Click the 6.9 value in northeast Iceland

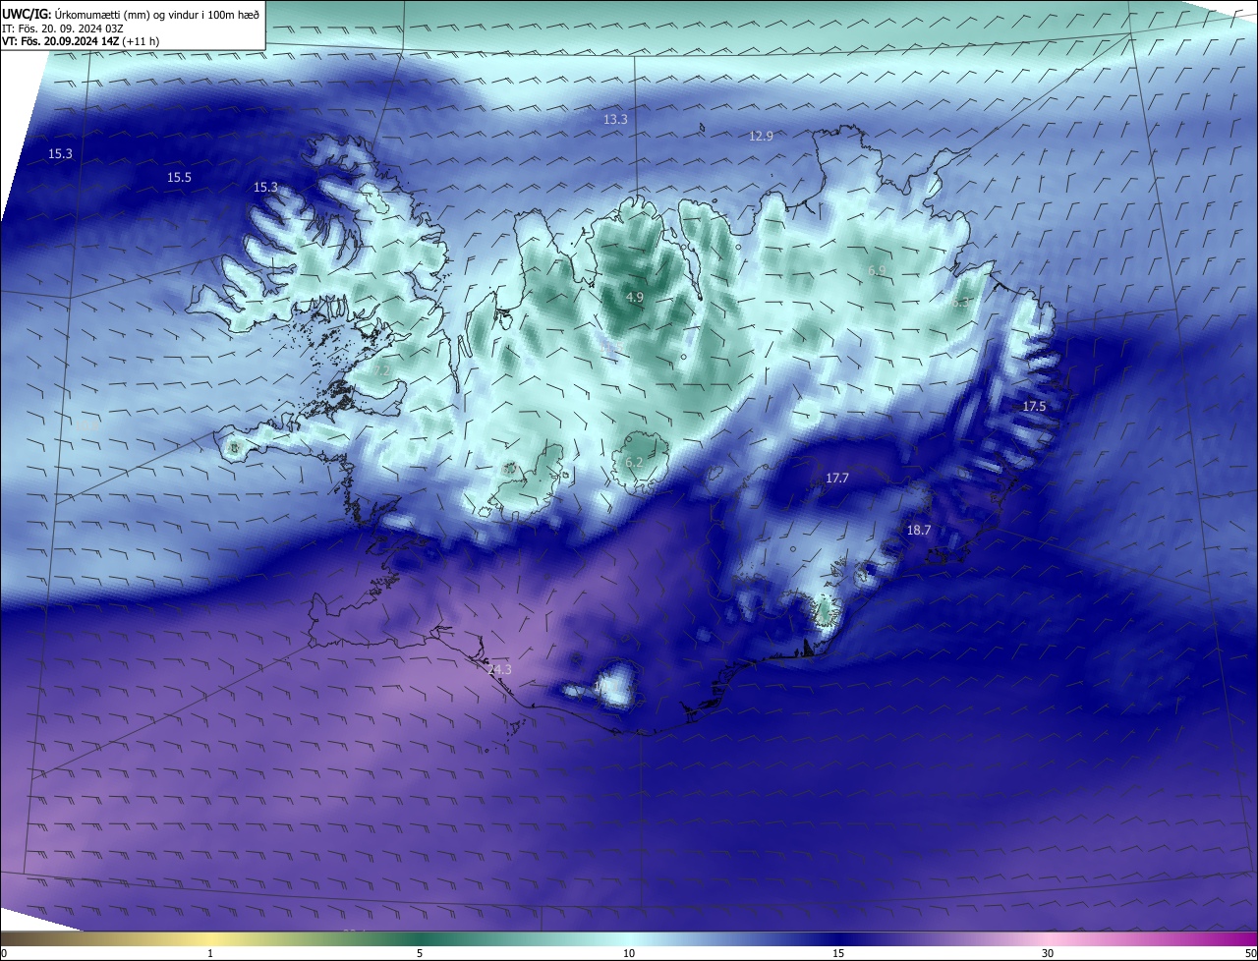[877, 270]
